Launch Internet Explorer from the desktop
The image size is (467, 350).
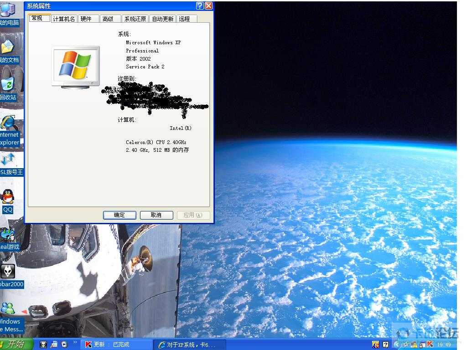9,130
